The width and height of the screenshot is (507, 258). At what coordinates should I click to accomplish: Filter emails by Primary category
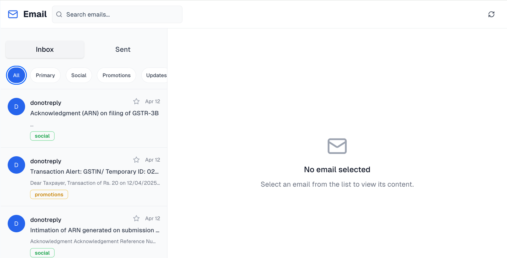tap(45, 75)
